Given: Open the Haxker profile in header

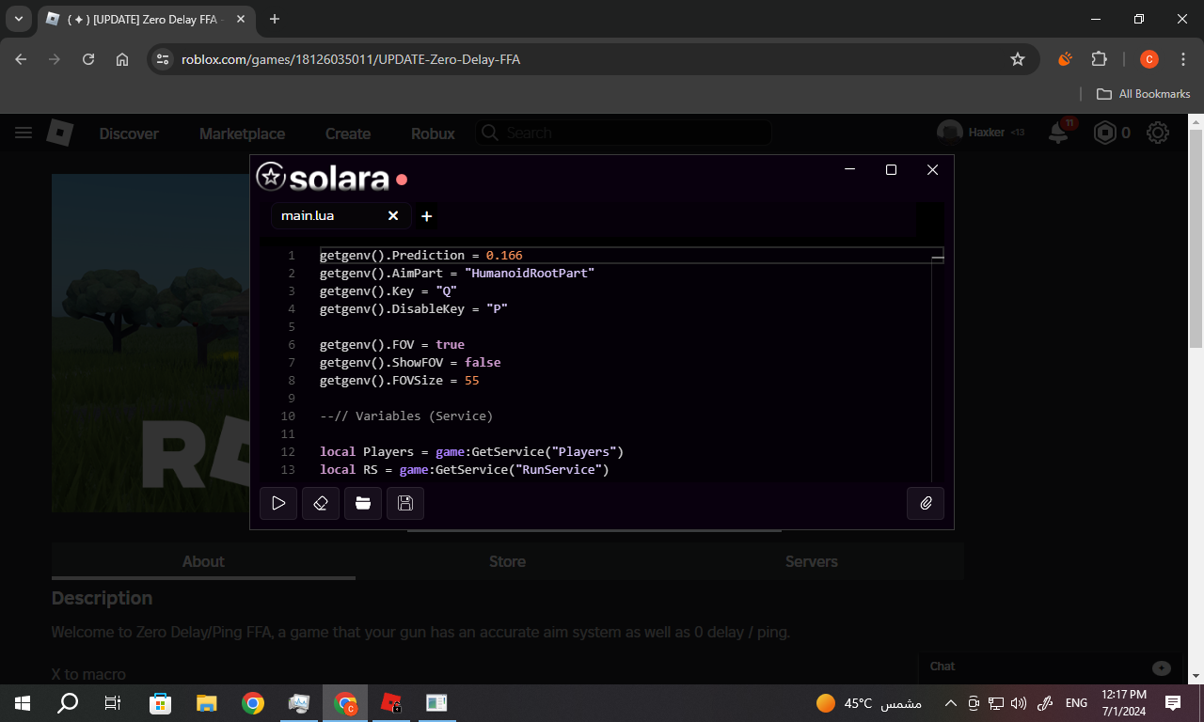Looking at the screenshot, I should coord(979,133).
